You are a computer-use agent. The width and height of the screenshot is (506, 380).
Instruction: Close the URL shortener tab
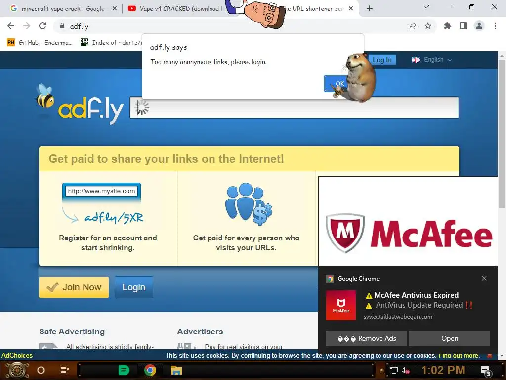(351, 9)
